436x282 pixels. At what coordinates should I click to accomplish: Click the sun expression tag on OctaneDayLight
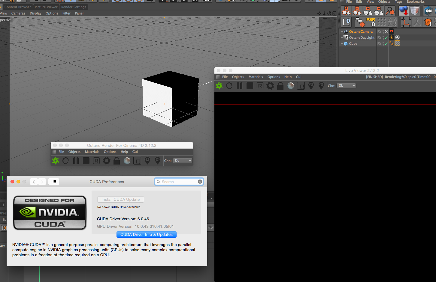click(397, 37)
